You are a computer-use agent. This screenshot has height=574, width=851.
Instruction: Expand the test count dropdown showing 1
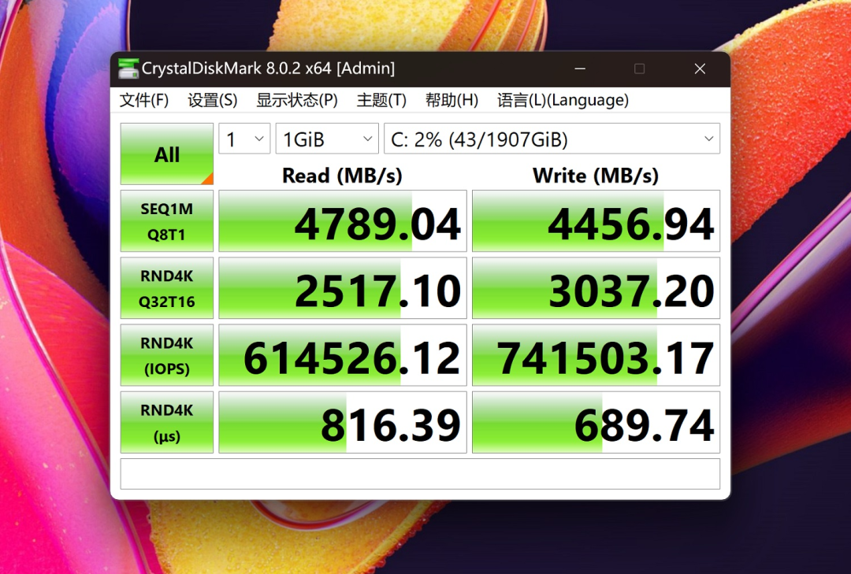(x=244, y=139)
